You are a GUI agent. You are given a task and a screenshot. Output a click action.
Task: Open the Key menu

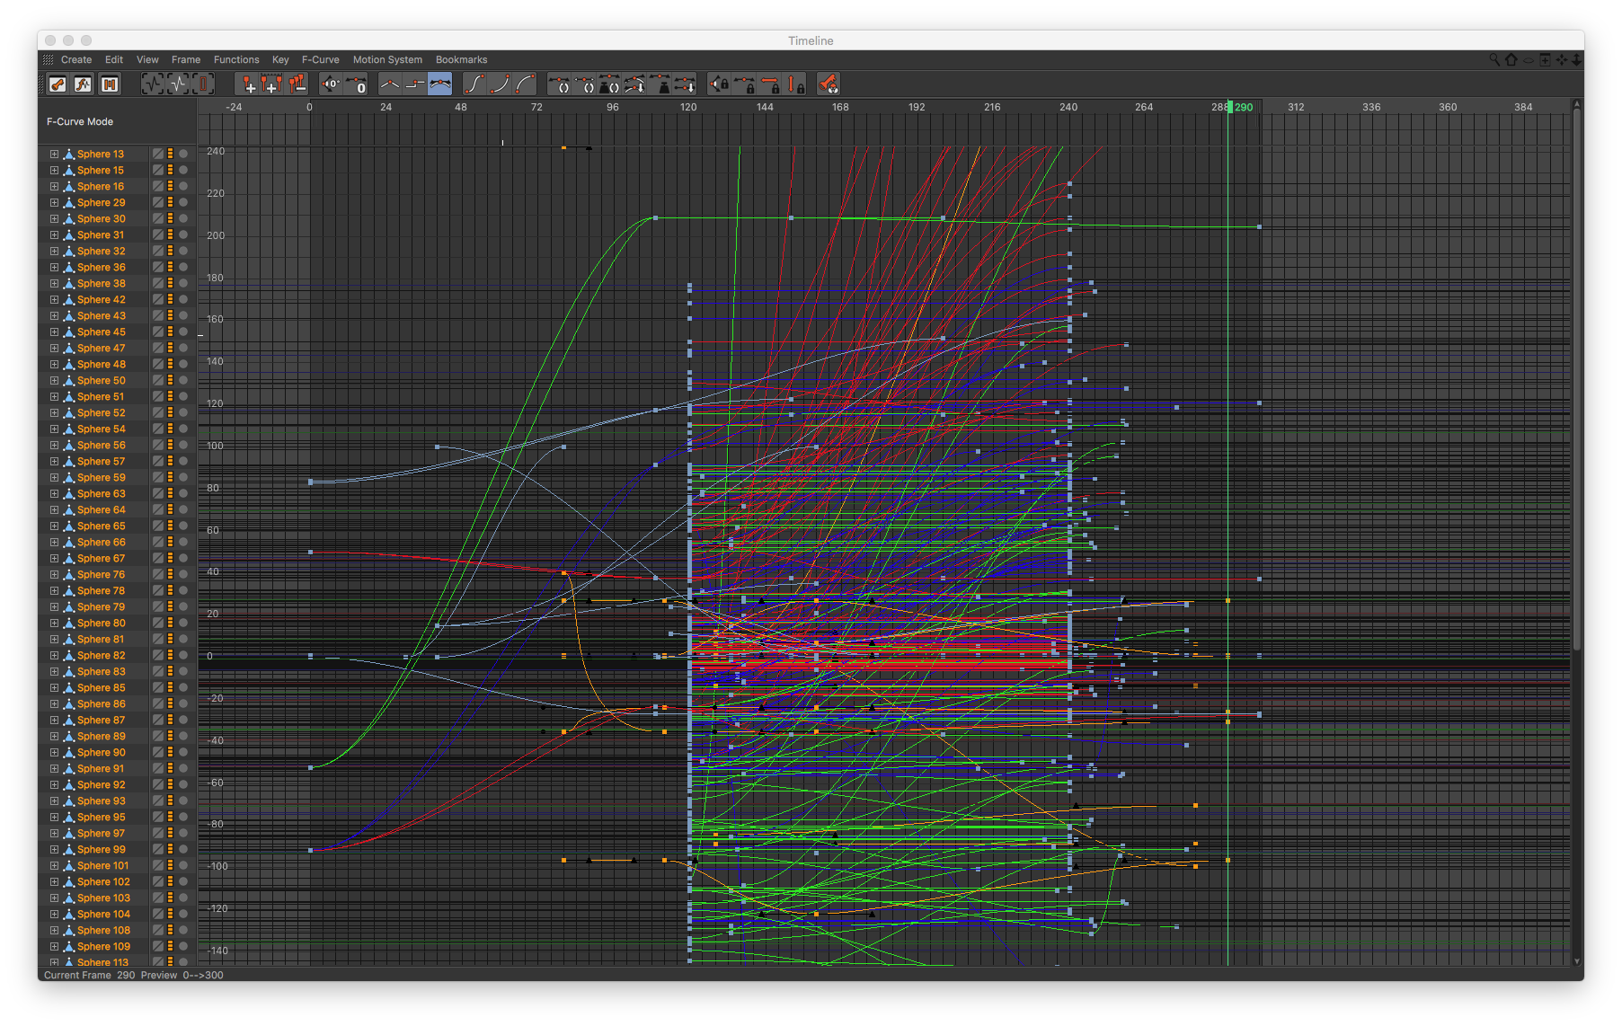pos(280,60)
